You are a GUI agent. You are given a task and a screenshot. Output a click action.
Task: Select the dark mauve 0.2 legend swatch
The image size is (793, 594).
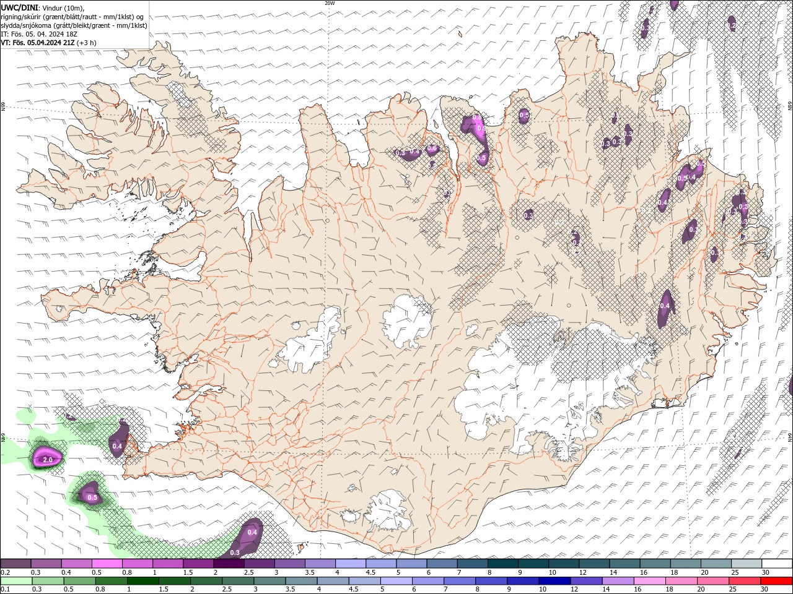(x=16, y=564)
